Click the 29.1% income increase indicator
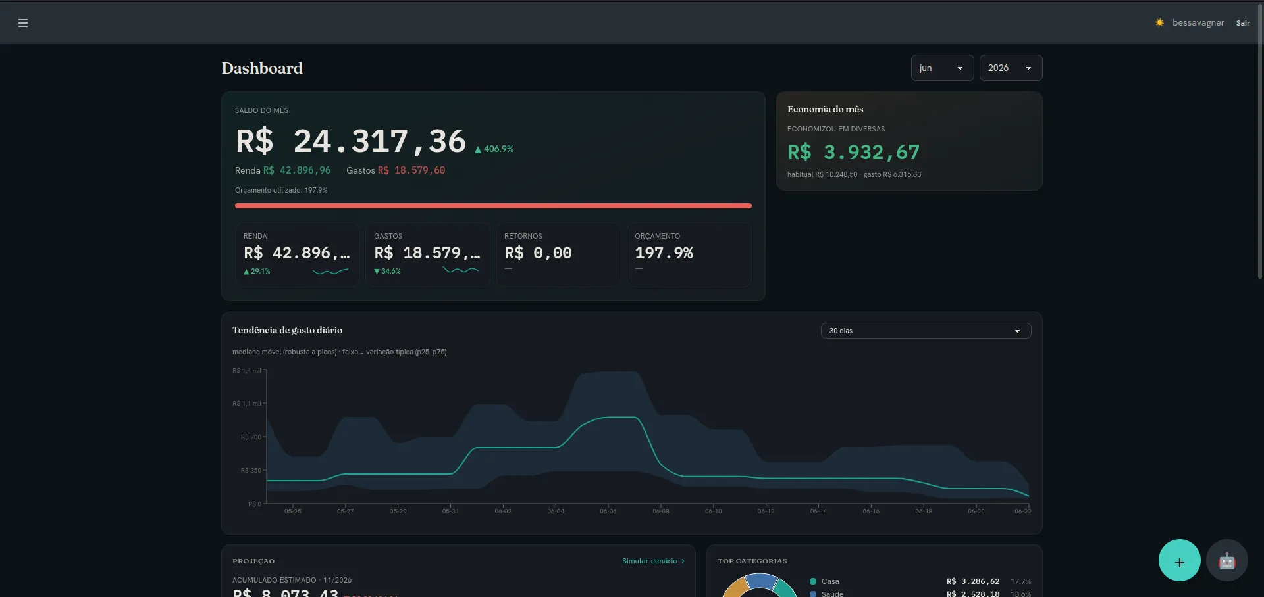 click(x=257, y=271)
